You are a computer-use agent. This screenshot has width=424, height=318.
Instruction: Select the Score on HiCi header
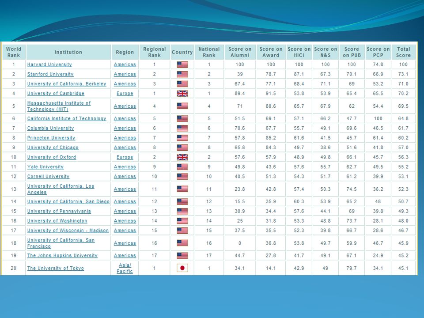[x=299, y=52]
